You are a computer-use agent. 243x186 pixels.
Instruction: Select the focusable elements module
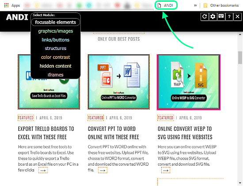coord(56,22)
